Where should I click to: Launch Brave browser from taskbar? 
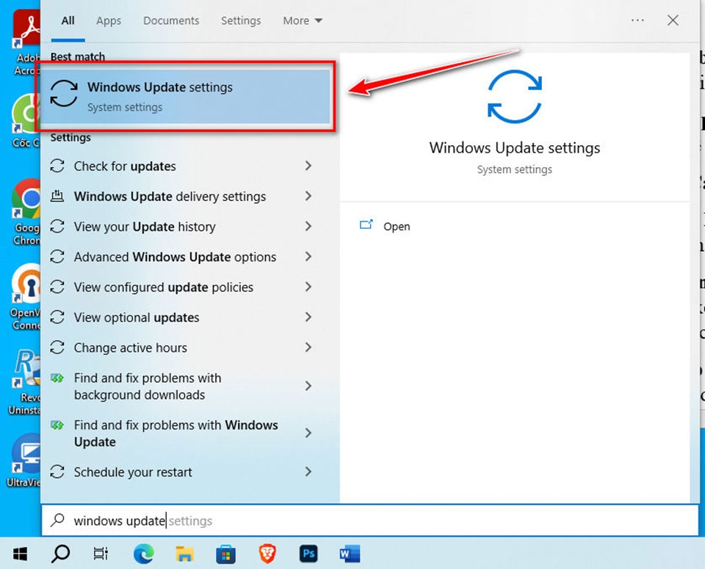point(267,554)
